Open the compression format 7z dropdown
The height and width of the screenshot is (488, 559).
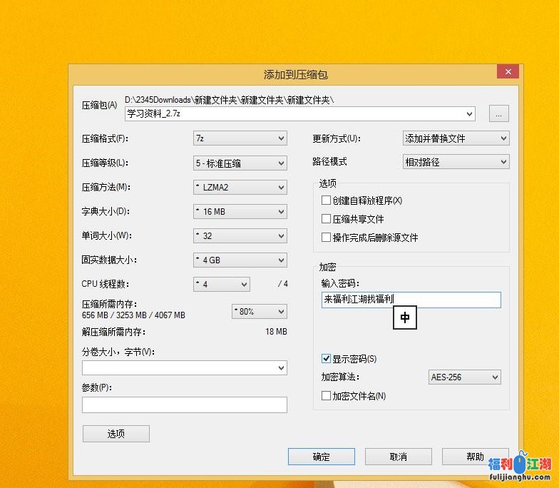click(x=240, y=138)
